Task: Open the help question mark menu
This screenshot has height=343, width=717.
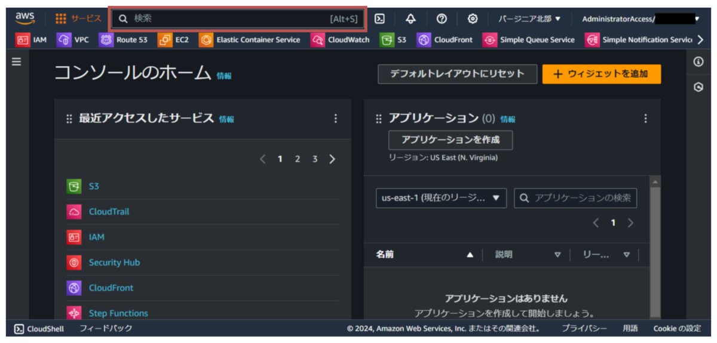Action: click(442, 18)
